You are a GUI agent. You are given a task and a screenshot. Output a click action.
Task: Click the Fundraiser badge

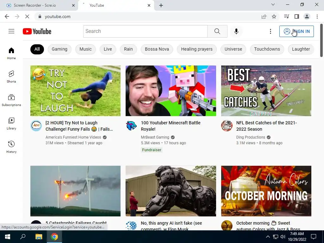pyautogui.click(x=152, y=150)
